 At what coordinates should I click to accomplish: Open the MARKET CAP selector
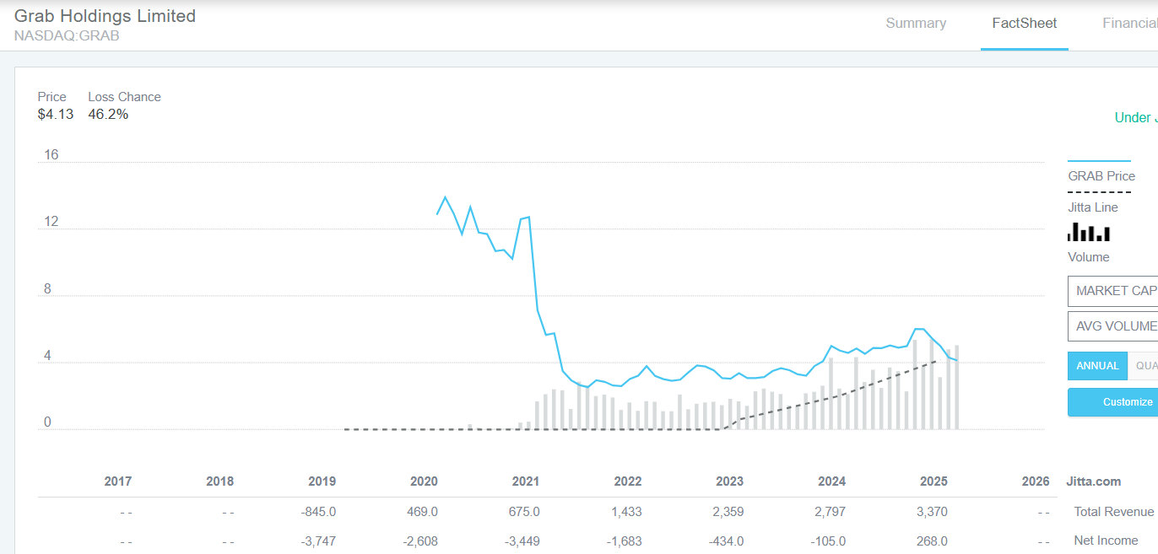pyautogui.click(x=1113, y=291)
